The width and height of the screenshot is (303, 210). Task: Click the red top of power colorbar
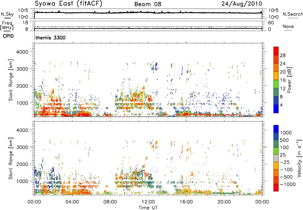(x=276, y=50)
